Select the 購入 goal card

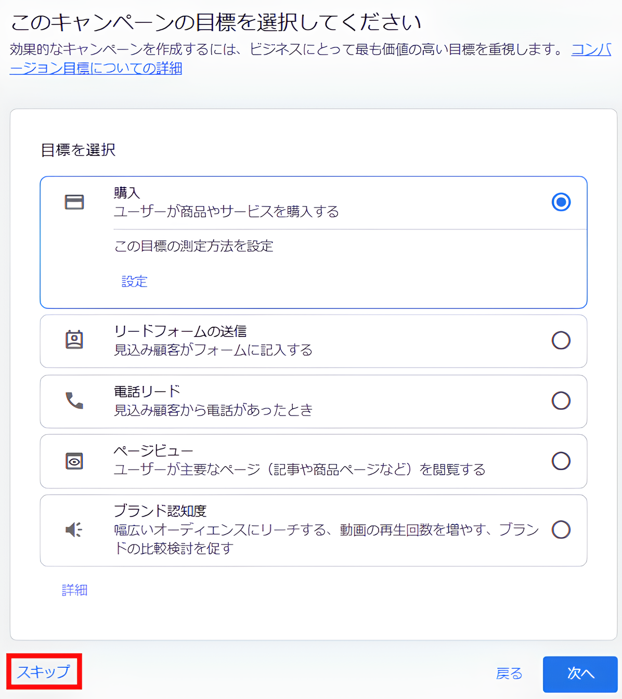click(312, 202)
